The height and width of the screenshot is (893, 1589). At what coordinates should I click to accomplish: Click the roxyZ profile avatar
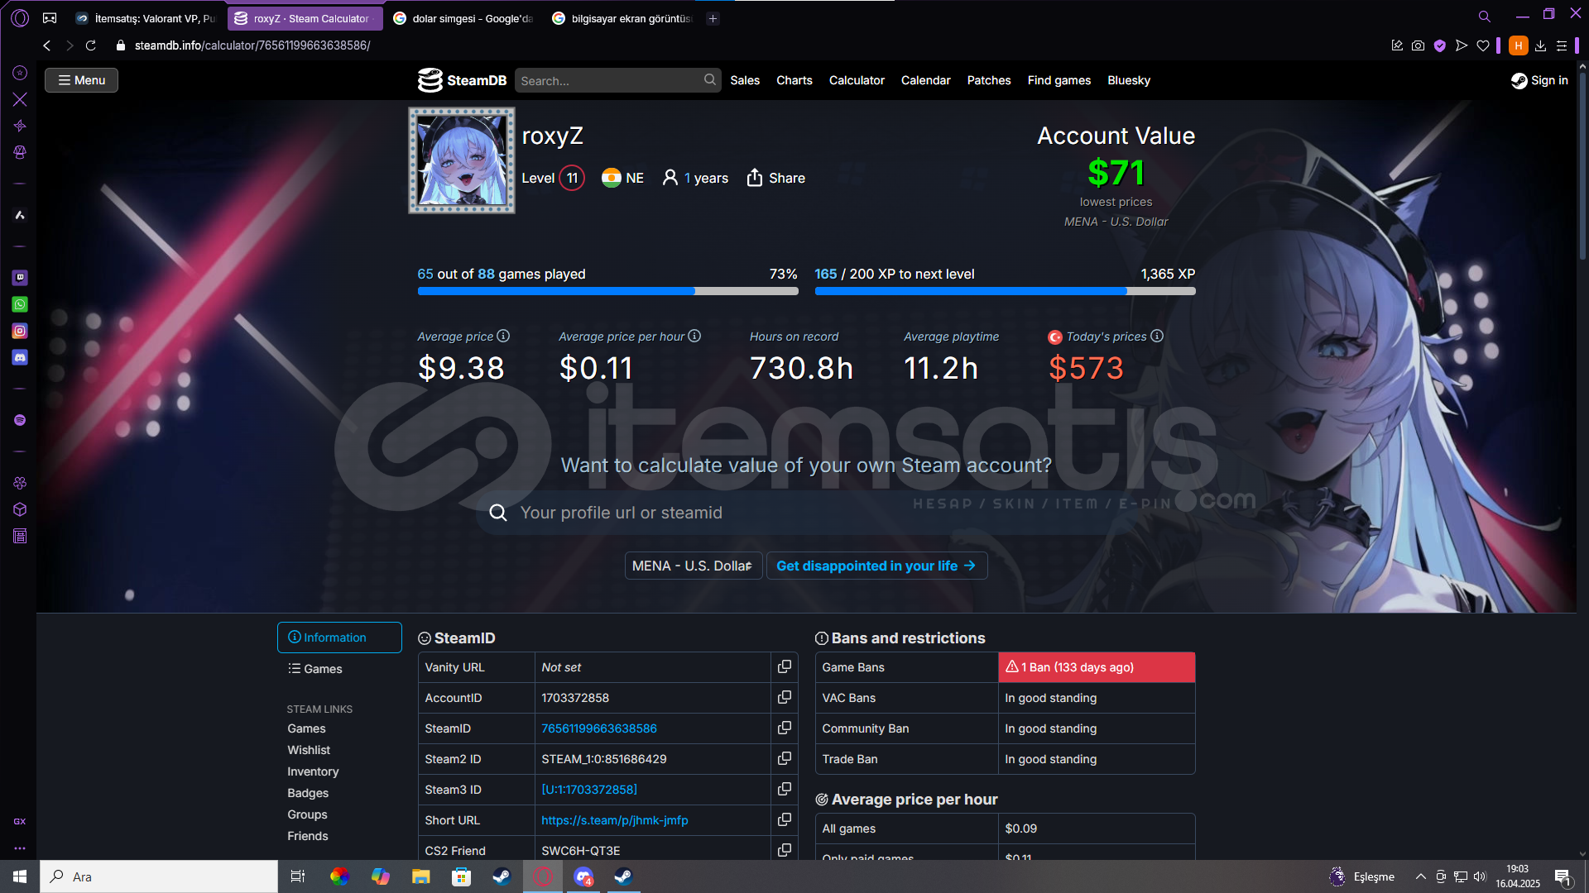[x=462, y=160]
